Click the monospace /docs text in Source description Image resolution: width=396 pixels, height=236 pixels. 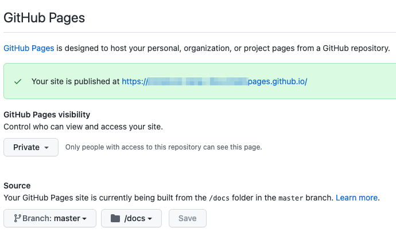(x=219, y=198)
